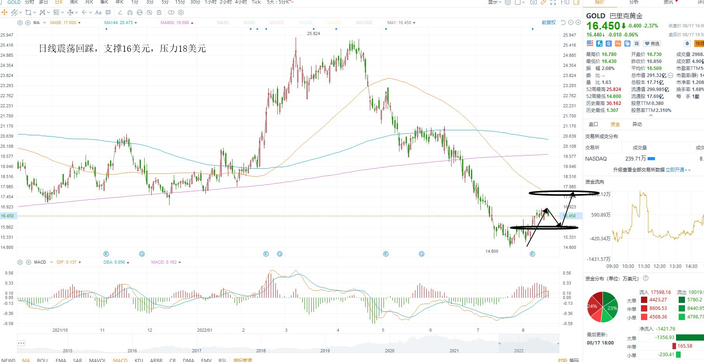Open the 异动 tab
This screenshot has height=362, width=704.
click(x=637, y=124)
